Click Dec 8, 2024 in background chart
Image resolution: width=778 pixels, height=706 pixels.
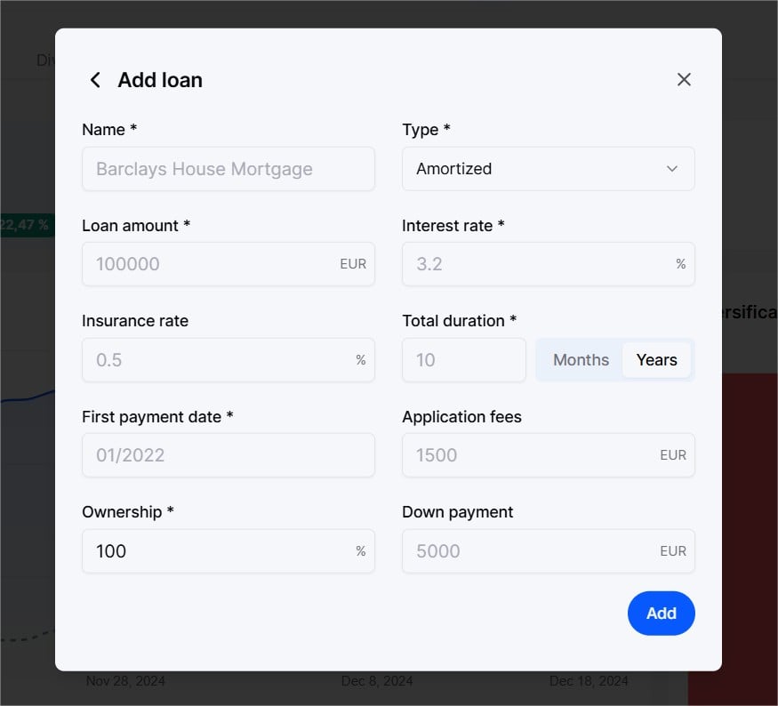[x=377, y=681]
